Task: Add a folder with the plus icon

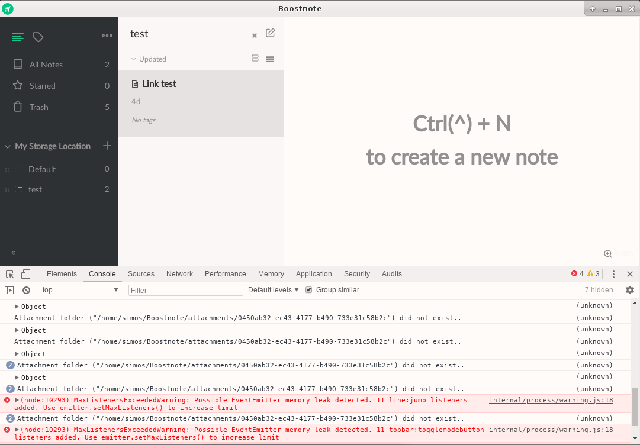Action: coord(107,146)
